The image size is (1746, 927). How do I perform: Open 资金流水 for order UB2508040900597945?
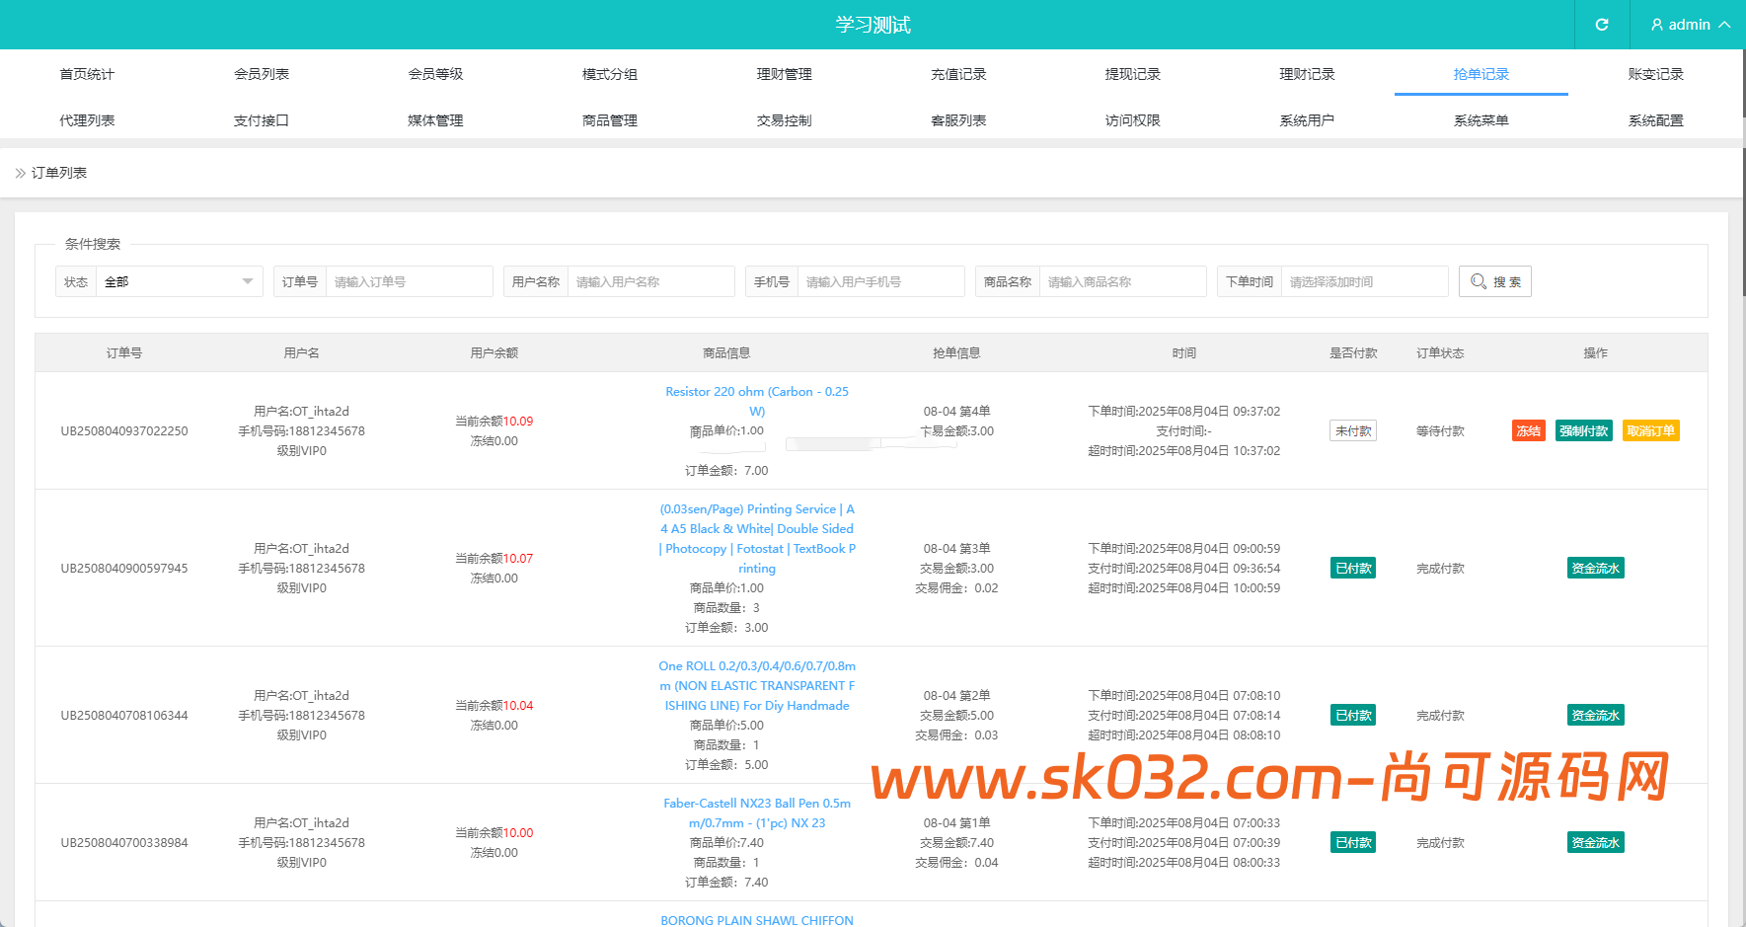tap(1595, 568)
